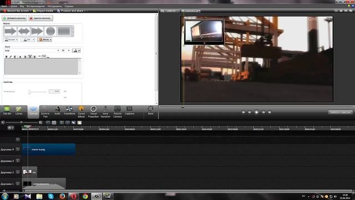Open the Record Camera tool

117,112
